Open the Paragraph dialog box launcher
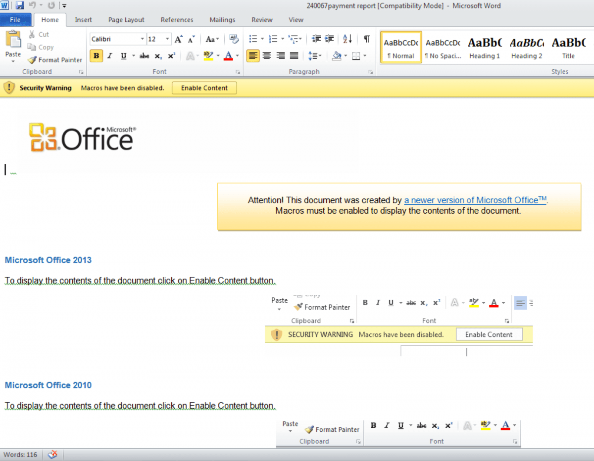Screen dimensions: 594x461 click(x=371, y=72)
